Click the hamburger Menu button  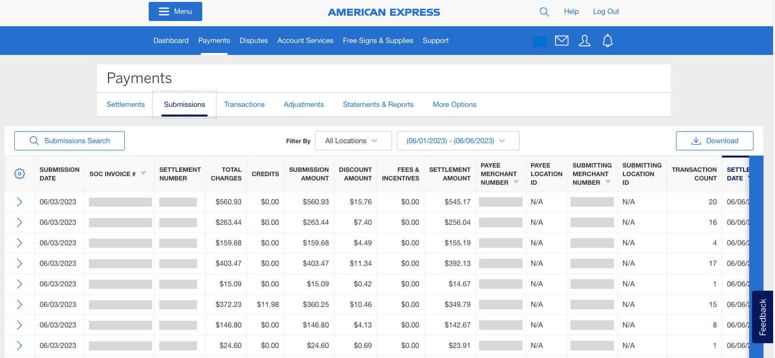coord(175,11)
